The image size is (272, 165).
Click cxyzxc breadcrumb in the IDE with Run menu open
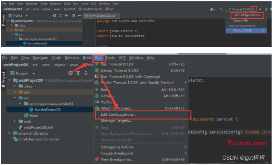(60, 65)
